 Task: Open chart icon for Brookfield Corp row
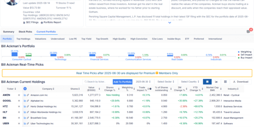click(25, 118)
